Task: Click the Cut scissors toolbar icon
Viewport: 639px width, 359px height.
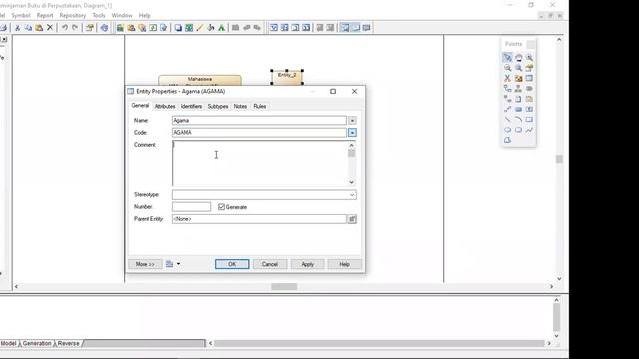Action: tap(18, 28)
